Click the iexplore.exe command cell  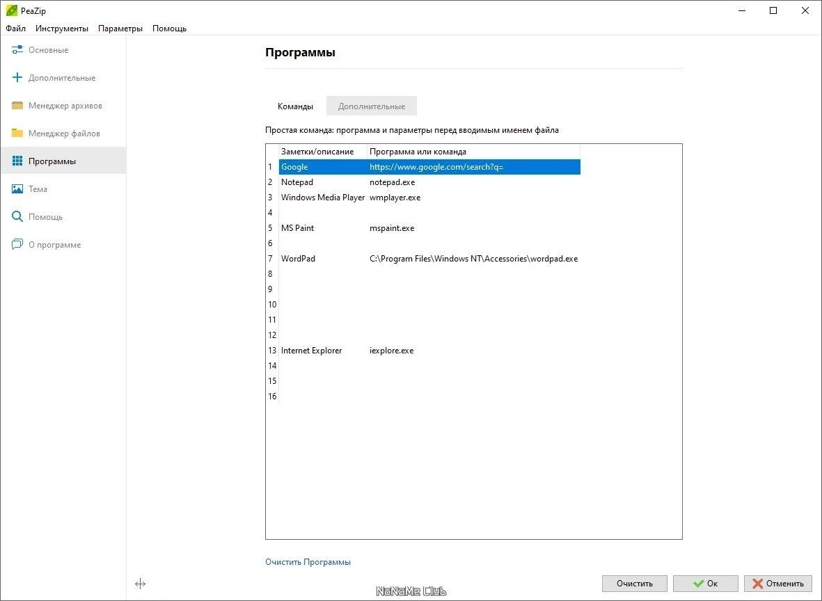point(474,350)
